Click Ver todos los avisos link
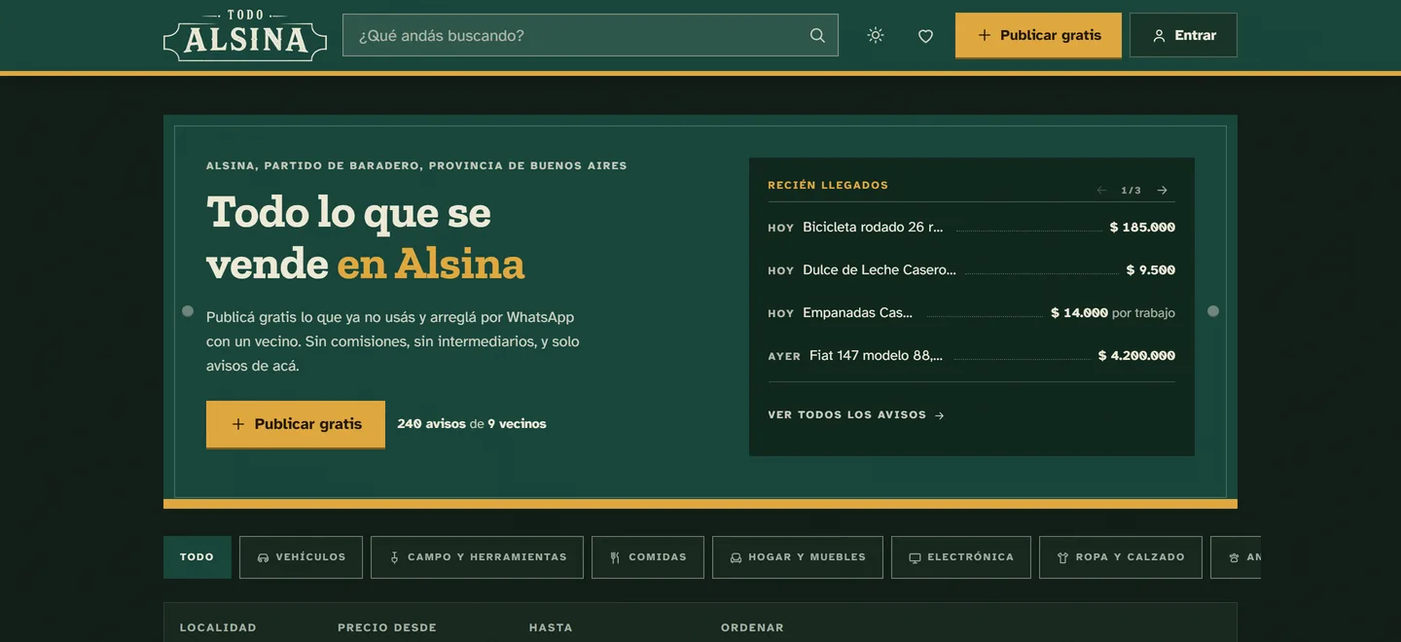 [x=856, y=415]
